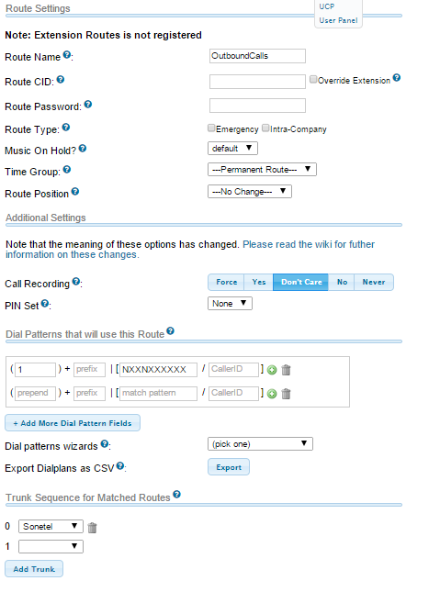Click help icon beside Call Recording

click(x=75, y=281)
